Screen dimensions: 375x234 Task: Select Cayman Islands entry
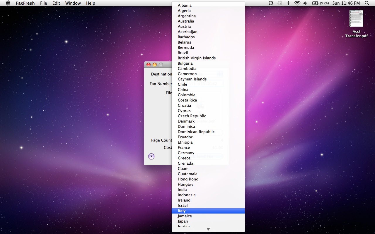(x=208, y=79)
